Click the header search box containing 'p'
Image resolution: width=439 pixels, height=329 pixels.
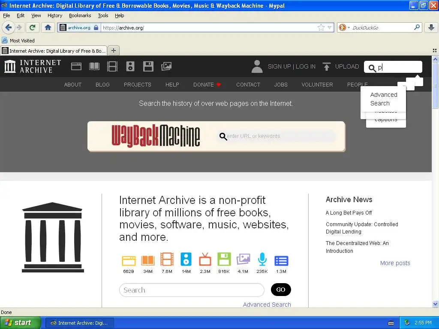[393, 67]
